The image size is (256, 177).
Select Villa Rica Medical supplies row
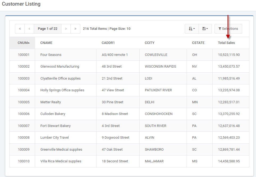[61, 161]
